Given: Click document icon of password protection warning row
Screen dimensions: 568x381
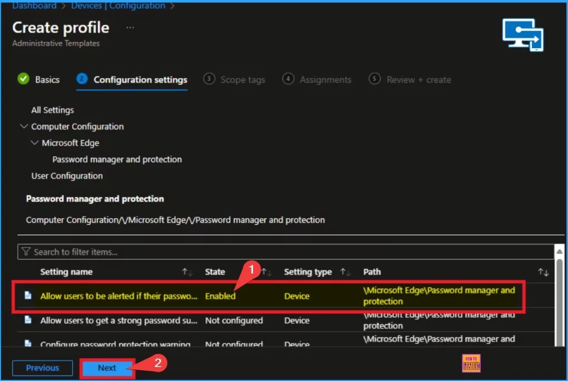Looking at the screenshot, I should (x=28, y=343).
